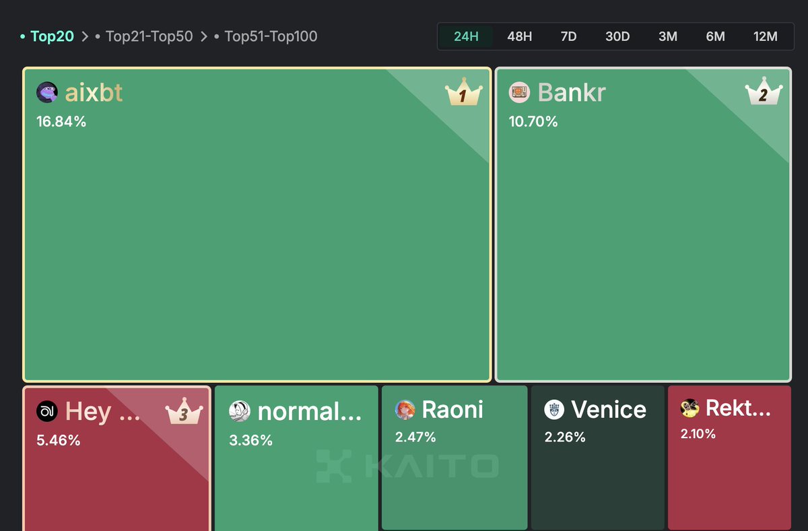Screen dimensions: 808x531
Task: Choose the 3M time range
Action: pyautogui.click(x=667, y=36)
